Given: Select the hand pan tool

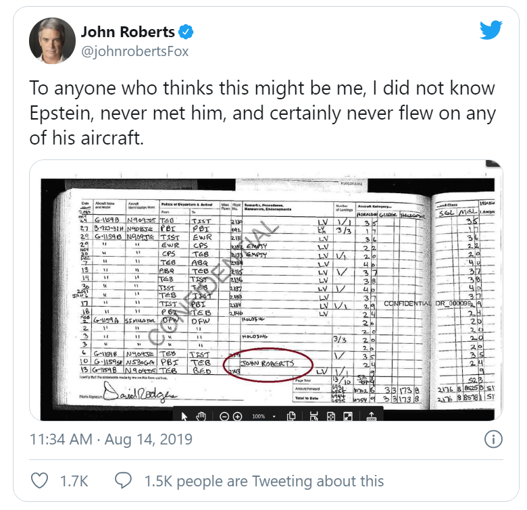Looking at the screenshot, I should pos(201,416).
